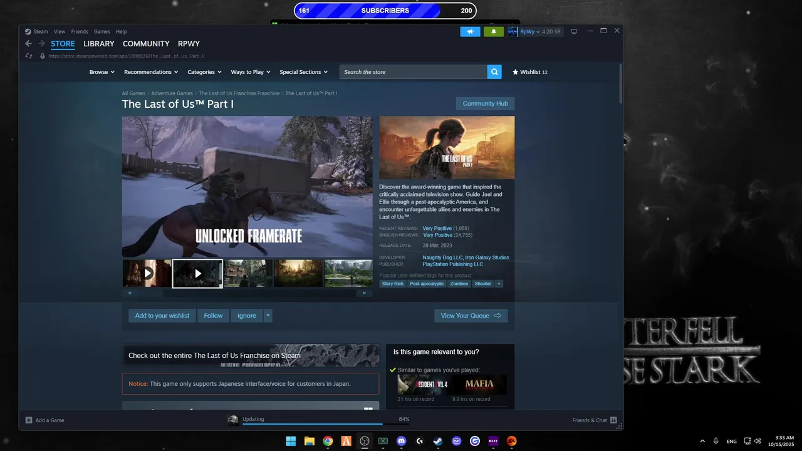Click the Add a Game plus icon
Viewport: 802px width, 451px height.
point(29,420)
